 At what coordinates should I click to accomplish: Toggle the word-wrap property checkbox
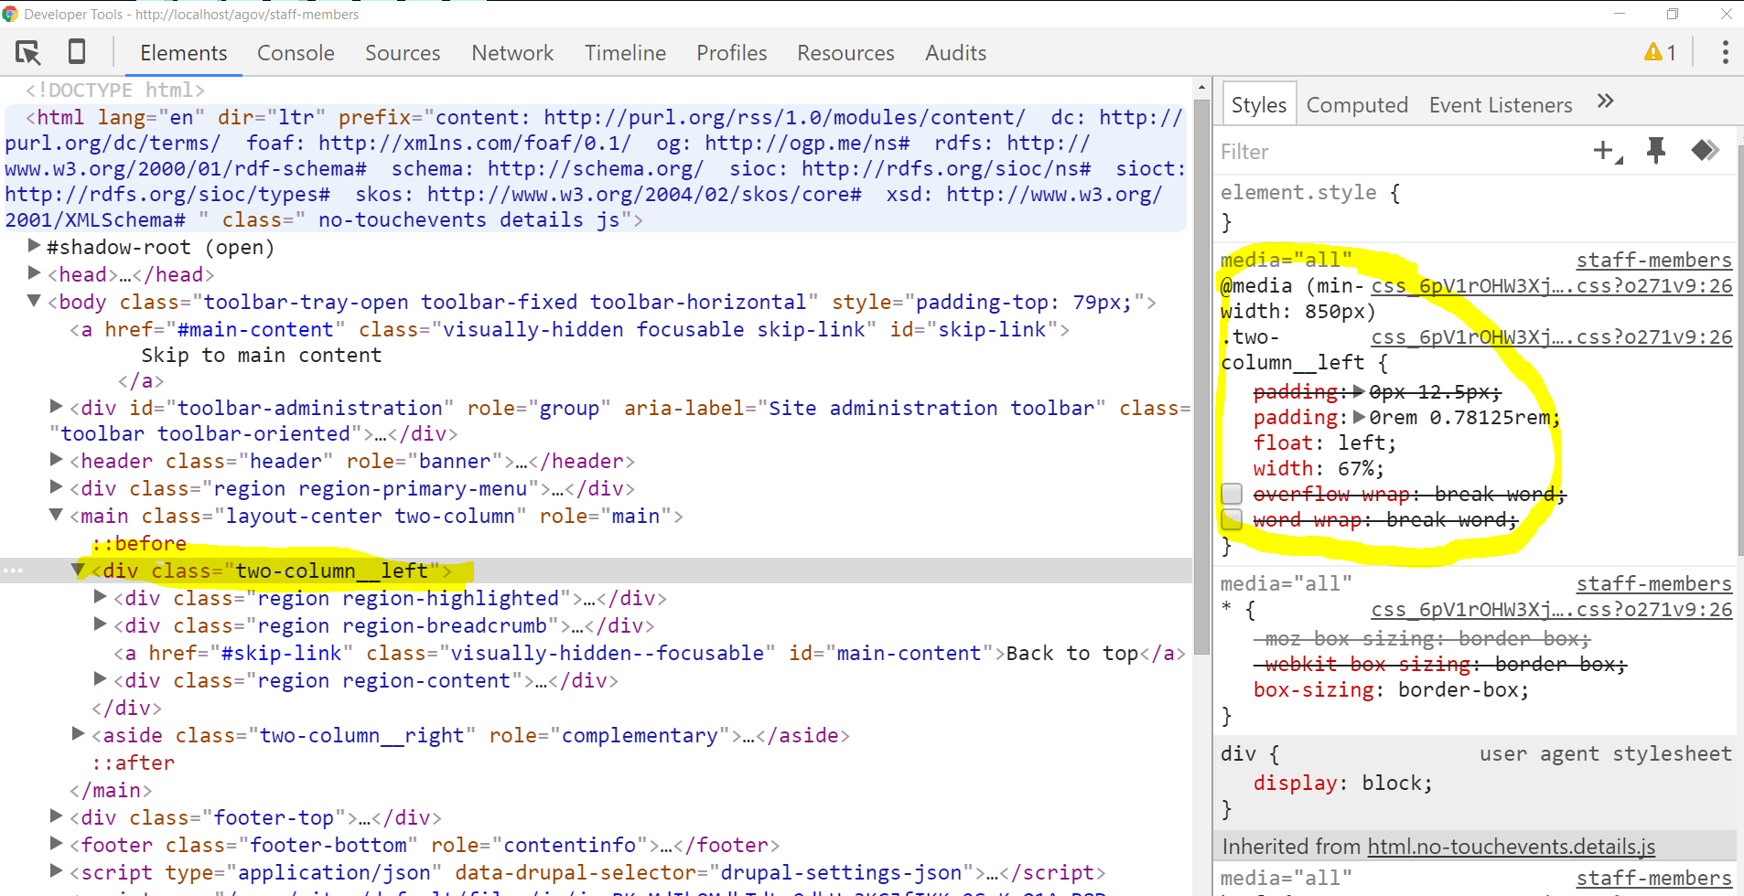(x=1232, y=519)
